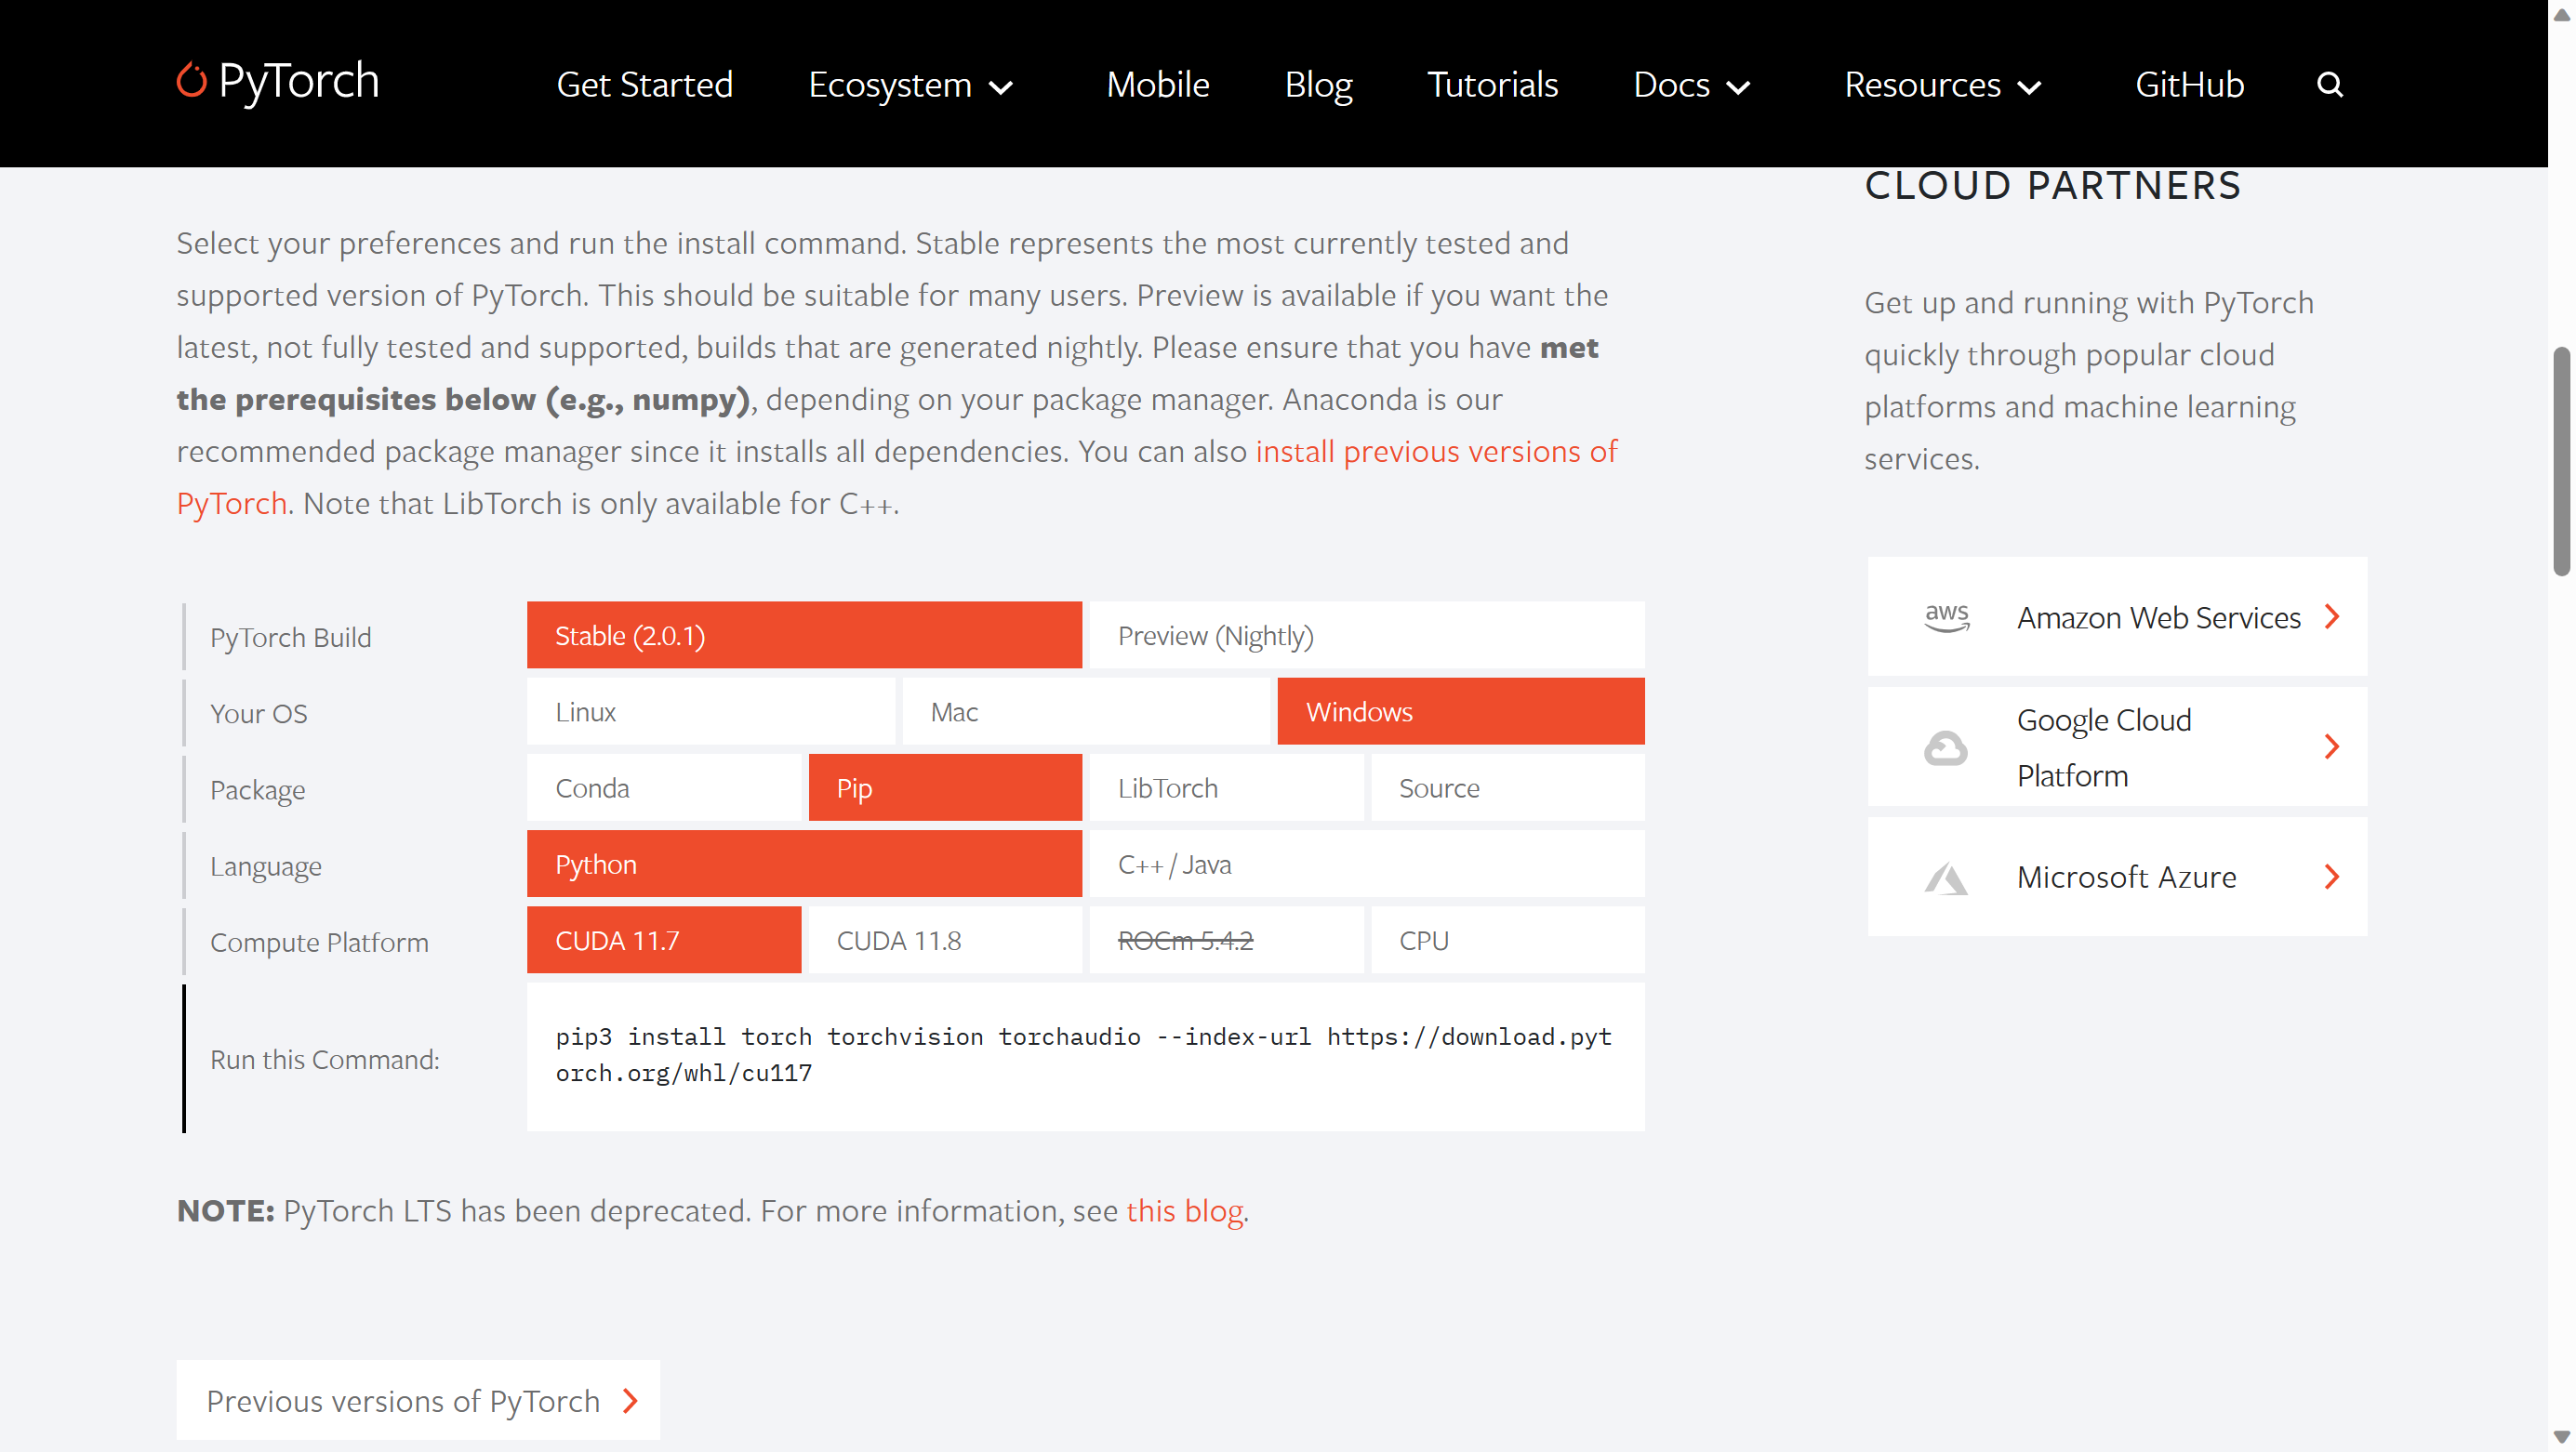Select the LibTorch package option

(x=1226, y=786)
